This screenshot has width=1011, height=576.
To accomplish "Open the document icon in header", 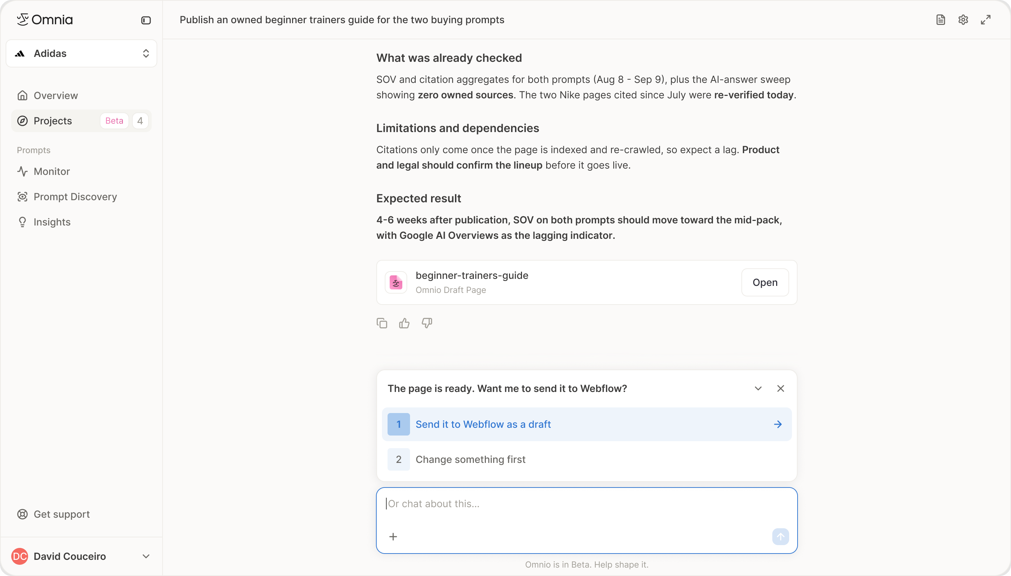I will (941, 20).
